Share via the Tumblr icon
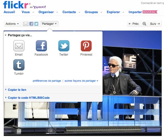 [x=19, y=65]
